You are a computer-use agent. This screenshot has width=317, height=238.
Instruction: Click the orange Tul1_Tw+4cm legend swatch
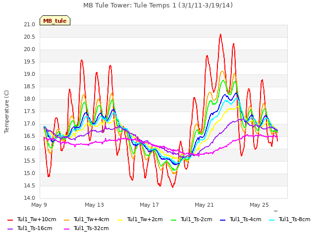click(66, 220)
